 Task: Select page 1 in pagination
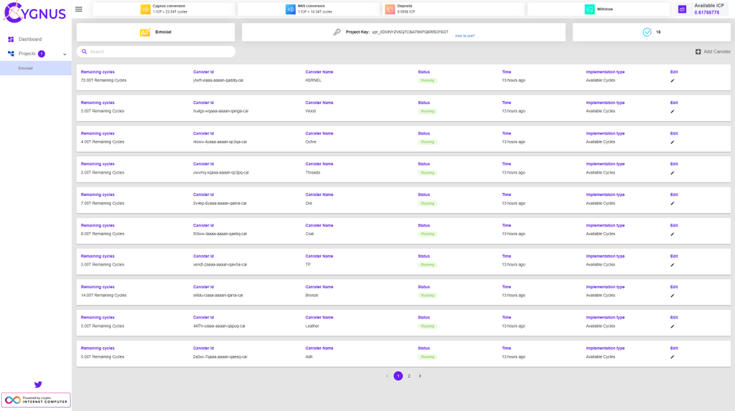(x=398, y=376)
